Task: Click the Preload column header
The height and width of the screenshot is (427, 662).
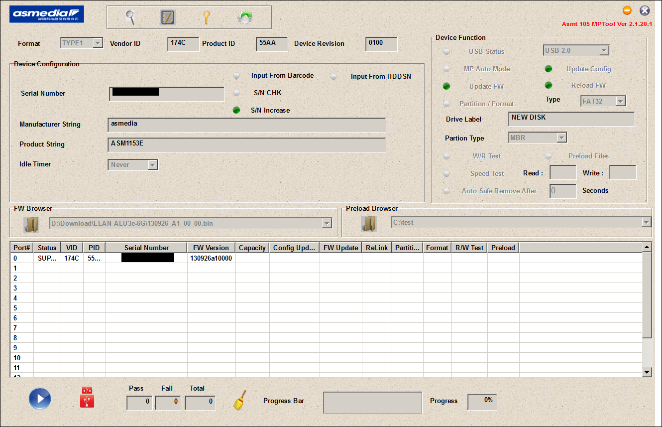Action: [x=503, y=248]
